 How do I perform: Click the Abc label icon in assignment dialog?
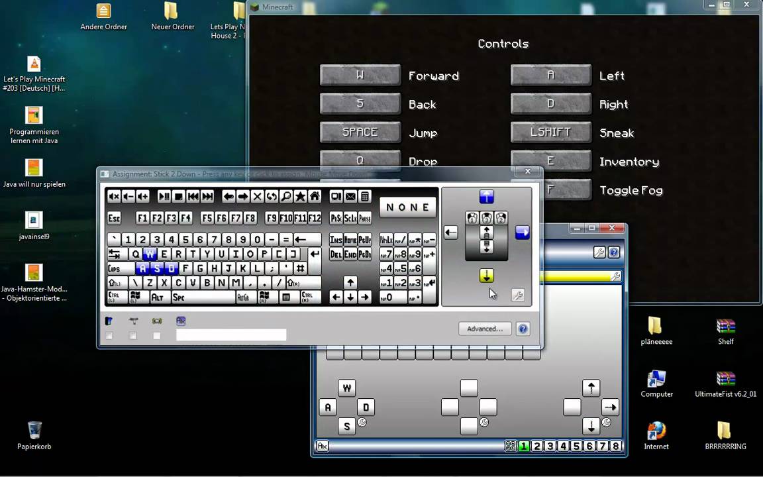tap(181, 321)
